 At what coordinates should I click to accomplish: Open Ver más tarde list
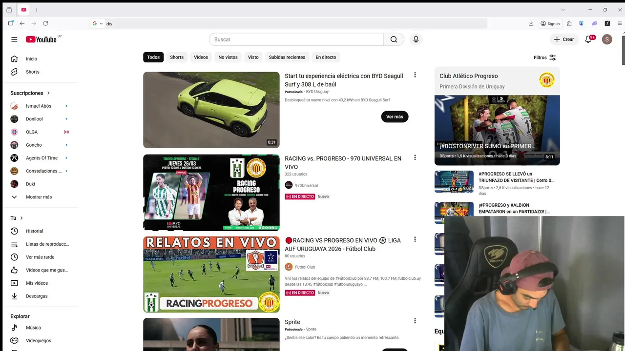tap(40, 257)
